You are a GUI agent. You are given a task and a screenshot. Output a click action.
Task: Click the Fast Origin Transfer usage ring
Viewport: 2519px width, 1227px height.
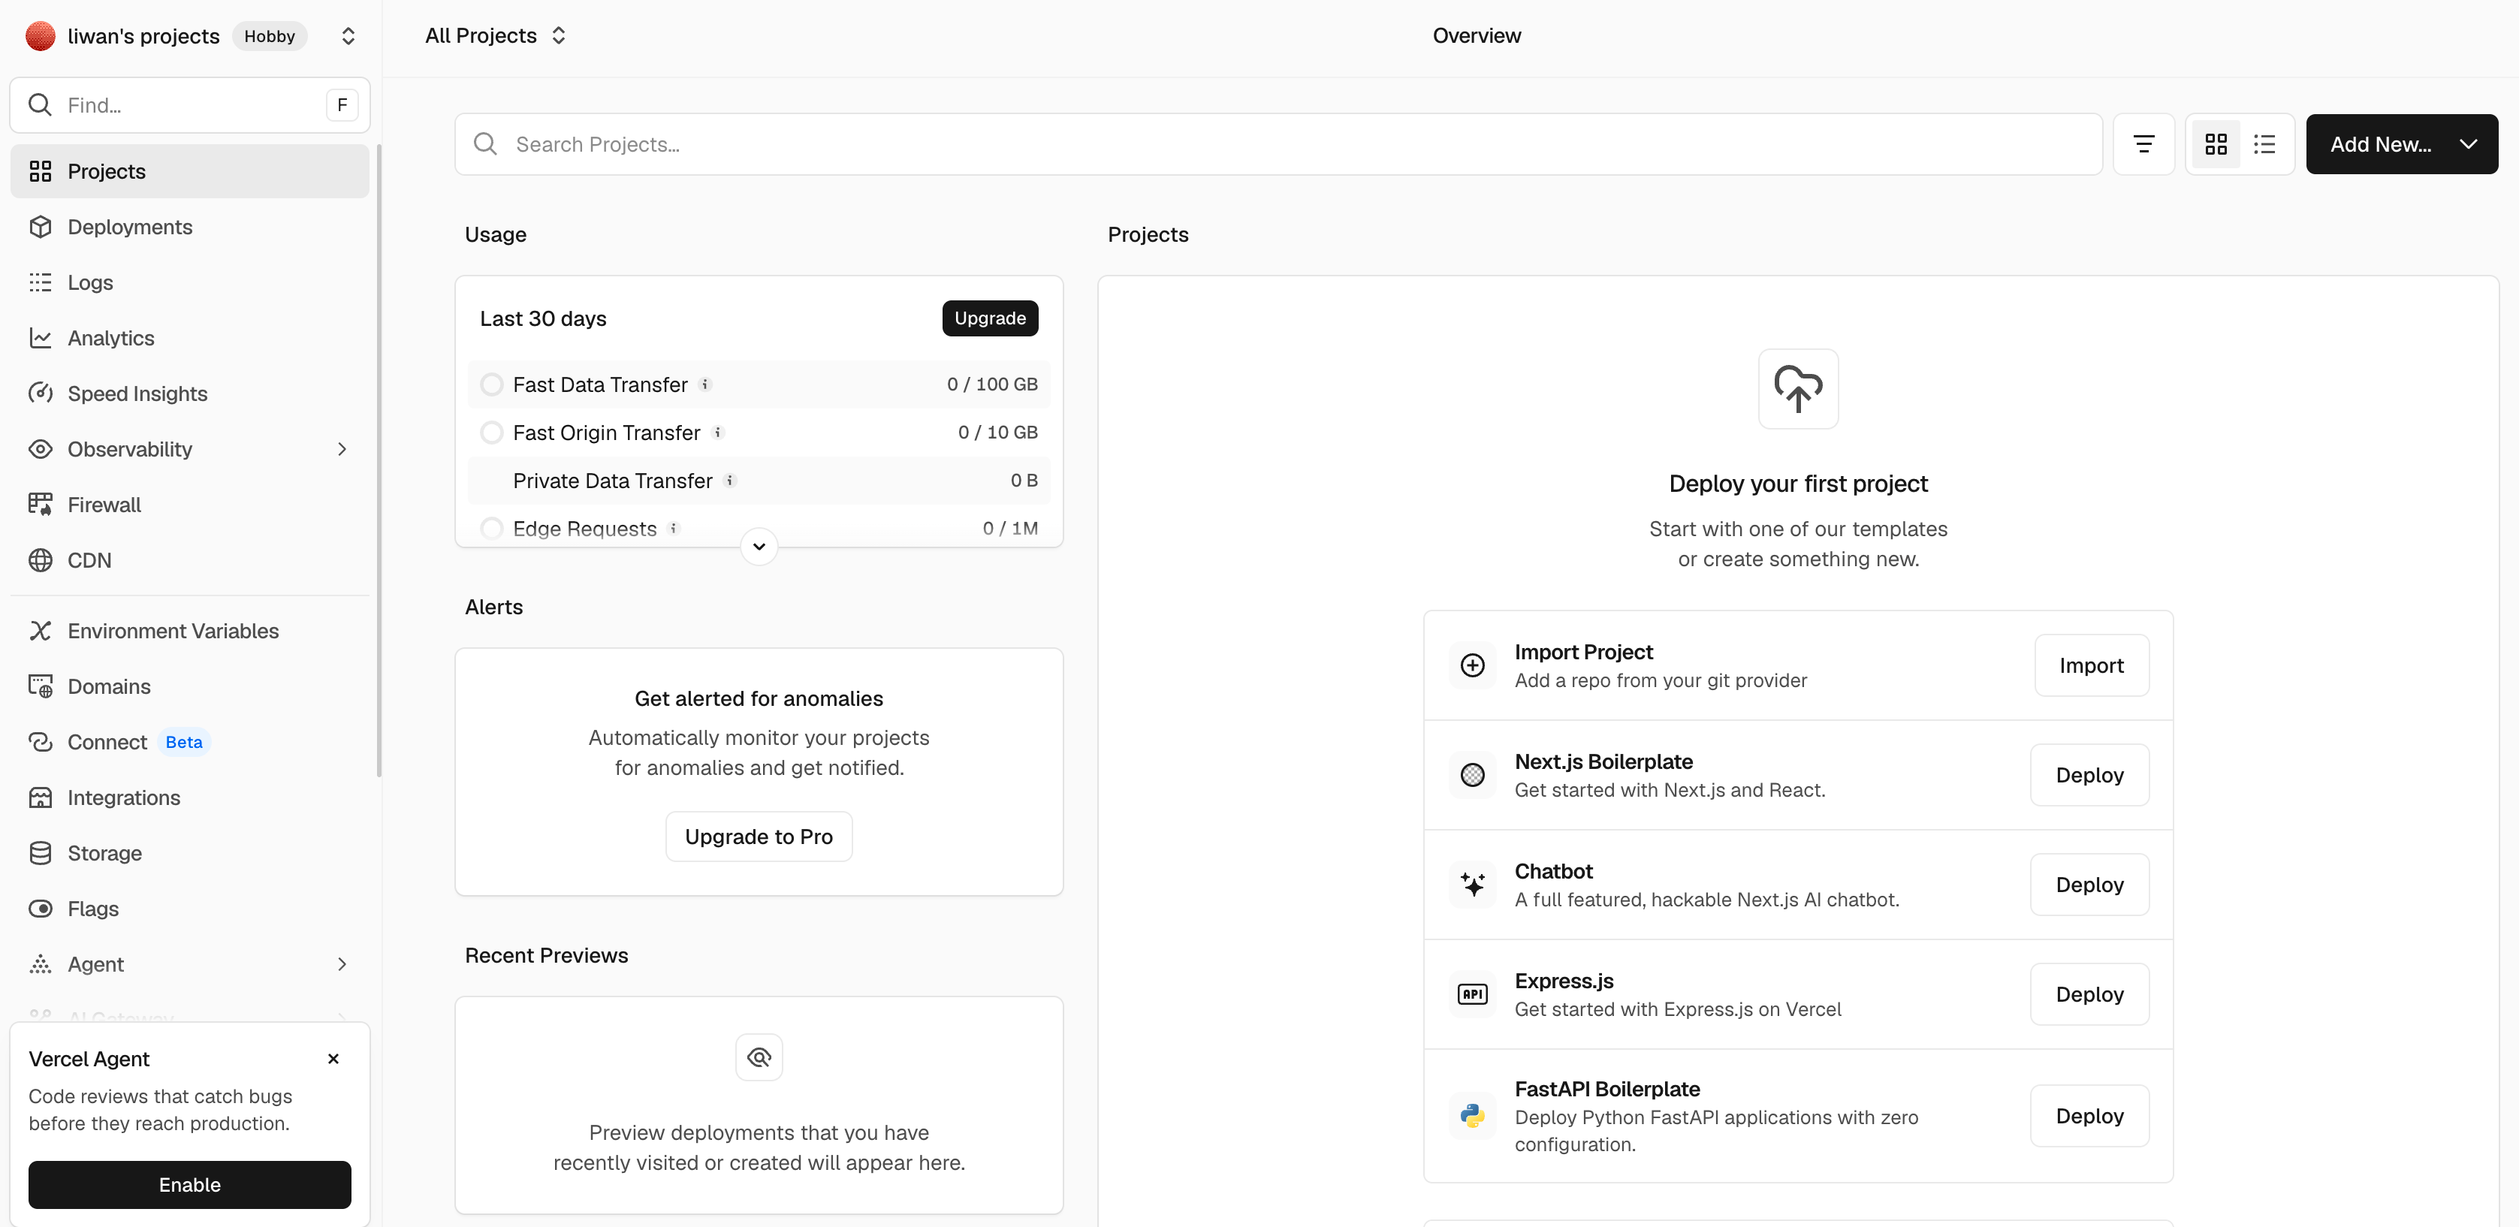point(492,432)
